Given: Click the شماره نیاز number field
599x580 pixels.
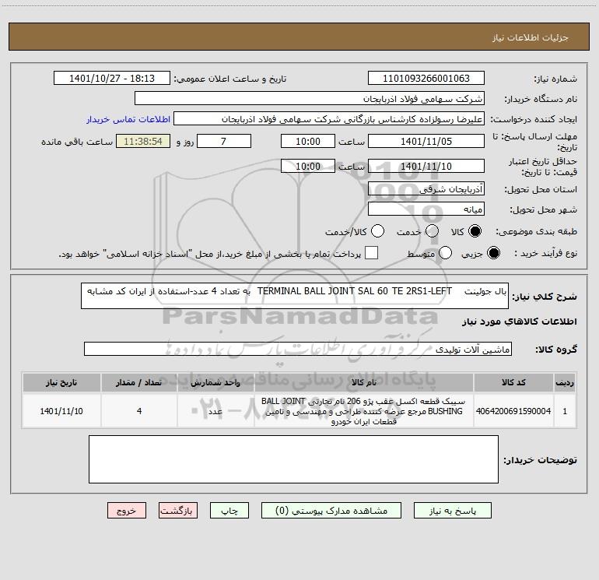Looking at the screenshot, I should pyautogui.click(x=426, y=79).
